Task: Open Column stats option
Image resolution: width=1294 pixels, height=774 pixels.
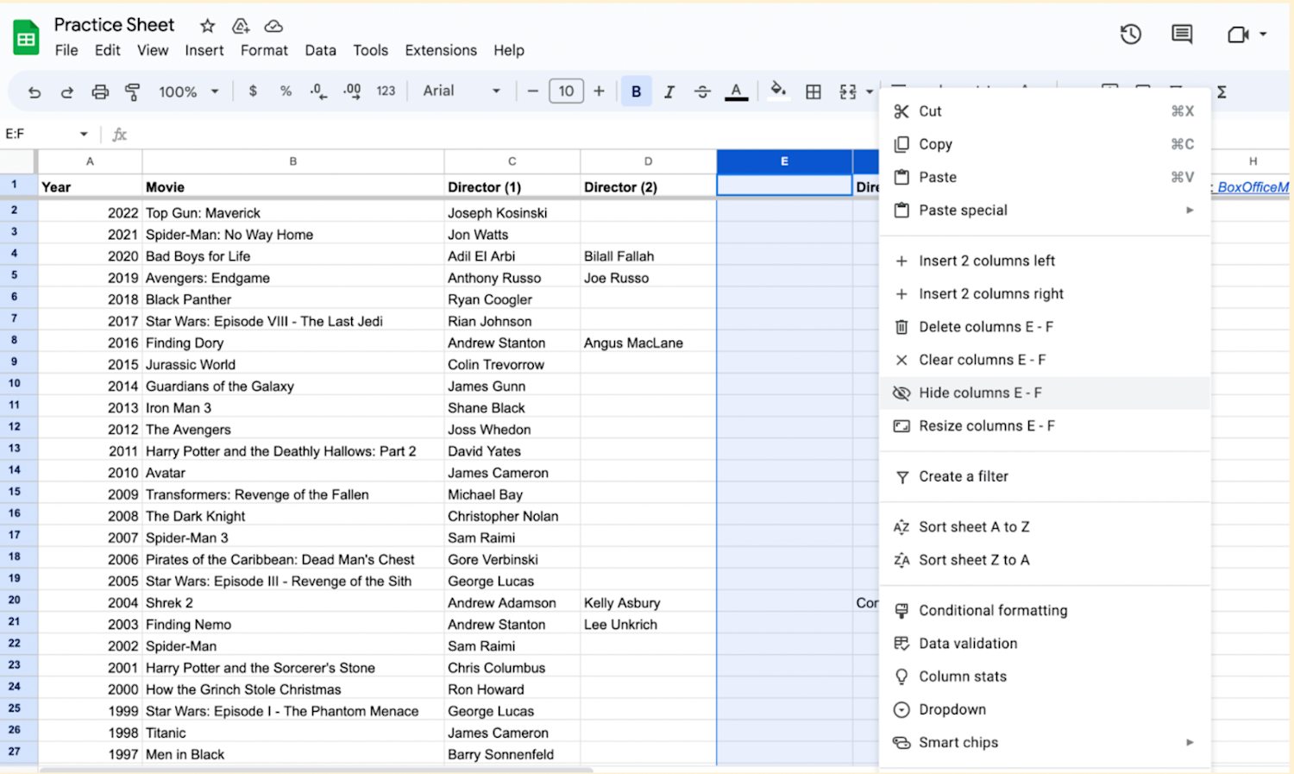Action: [1045, 676]
